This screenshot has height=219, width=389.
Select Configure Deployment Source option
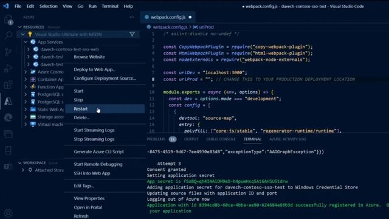(105, 78)
